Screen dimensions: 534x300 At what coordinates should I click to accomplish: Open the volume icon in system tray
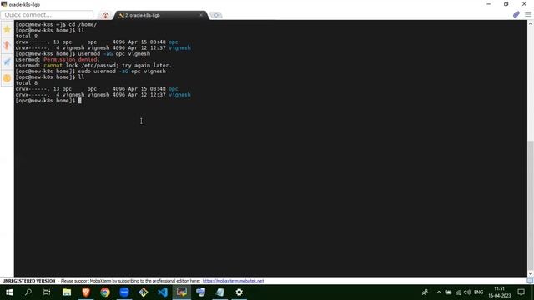[x=467, y=292]
